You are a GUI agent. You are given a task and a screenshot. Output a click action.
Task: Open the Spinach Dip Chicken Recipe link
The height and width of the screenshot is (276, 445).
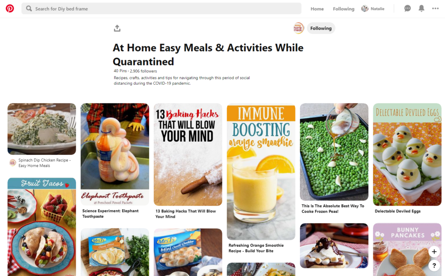(45, 163)
